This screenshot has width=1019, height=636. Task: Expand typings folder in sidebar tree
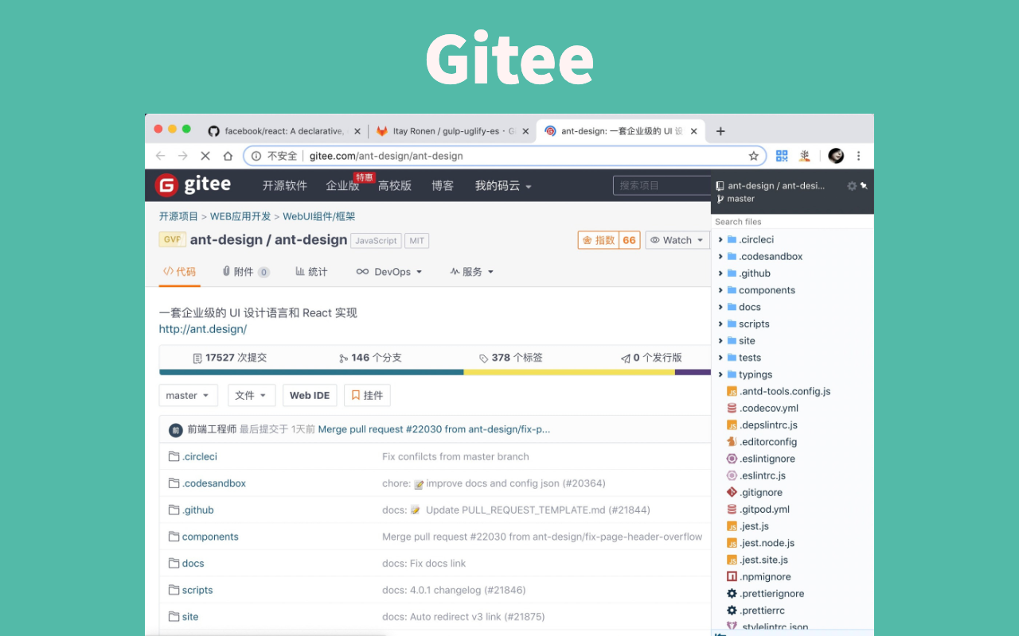(x=720, y=374)
